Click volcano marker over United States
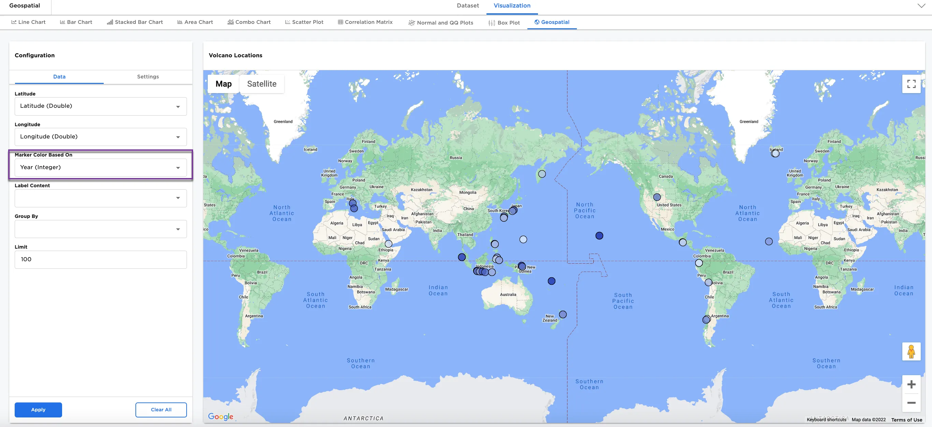The image size is (932, 427). (x=657, y=197)
